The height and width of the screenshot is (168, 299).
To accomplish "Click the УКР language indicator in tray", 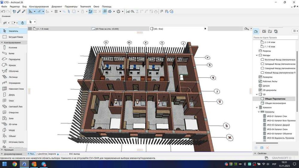I will 274,164.
